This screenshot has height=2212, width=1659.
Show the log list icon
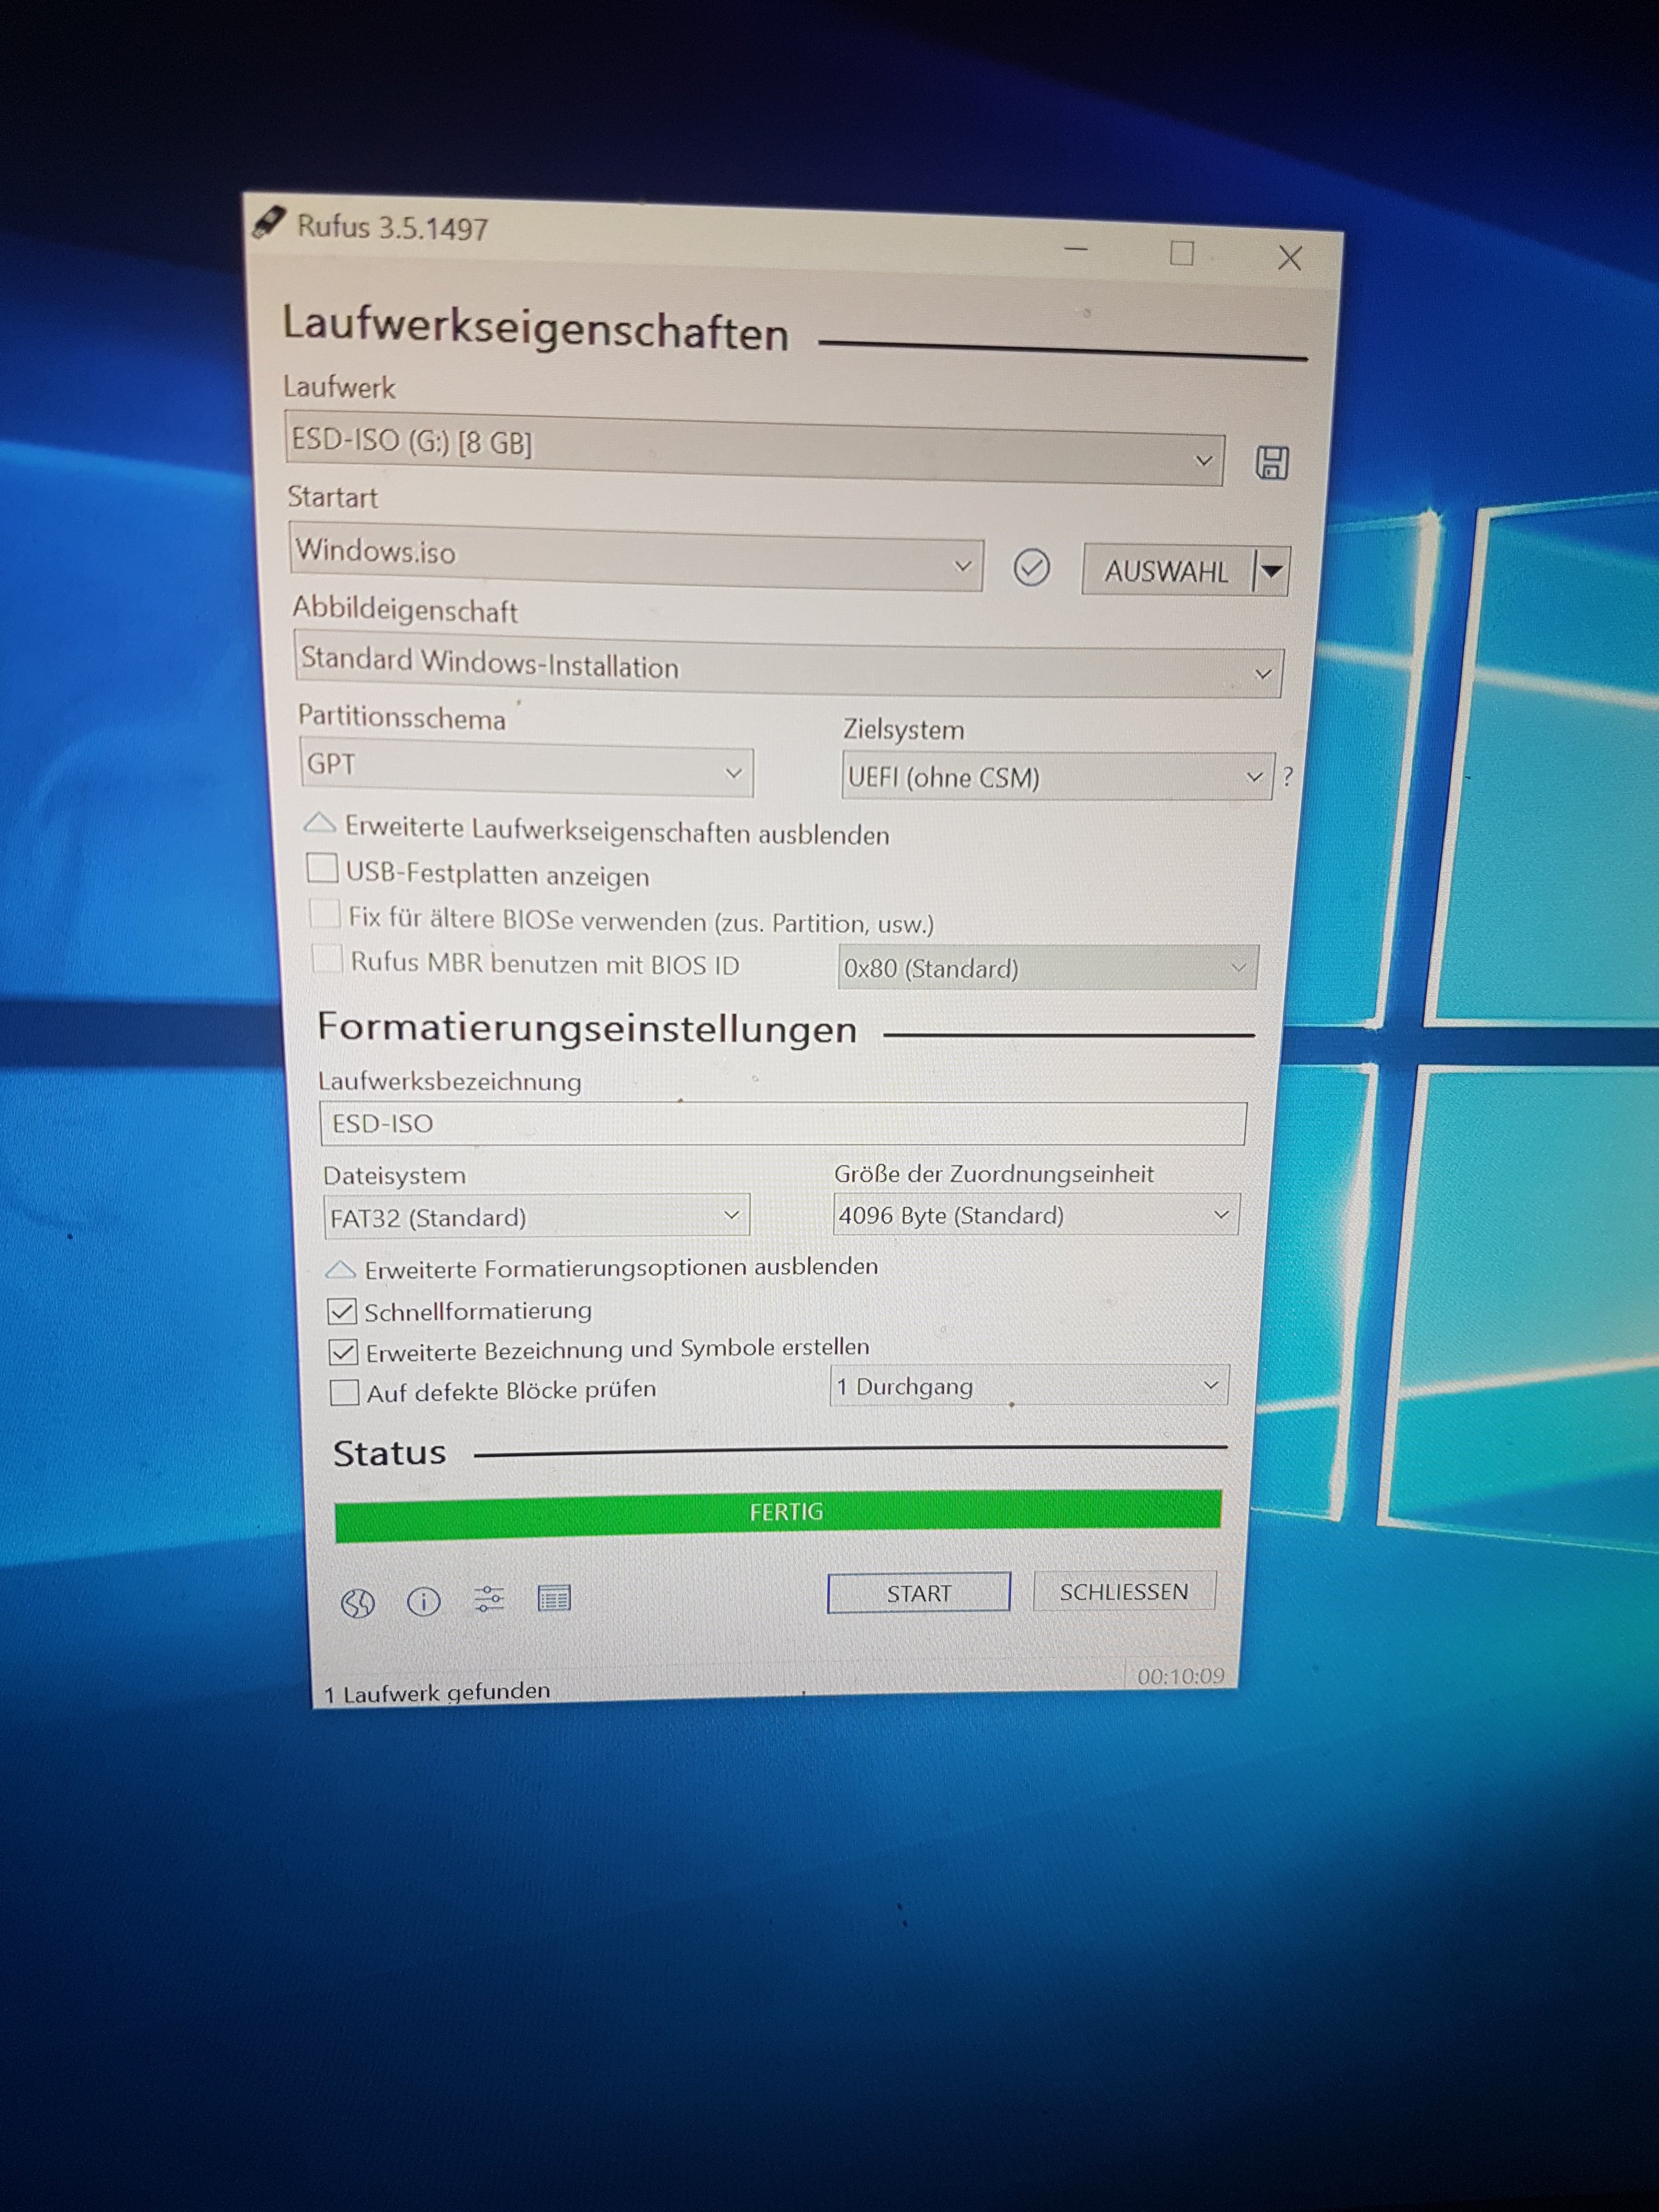554,1598
